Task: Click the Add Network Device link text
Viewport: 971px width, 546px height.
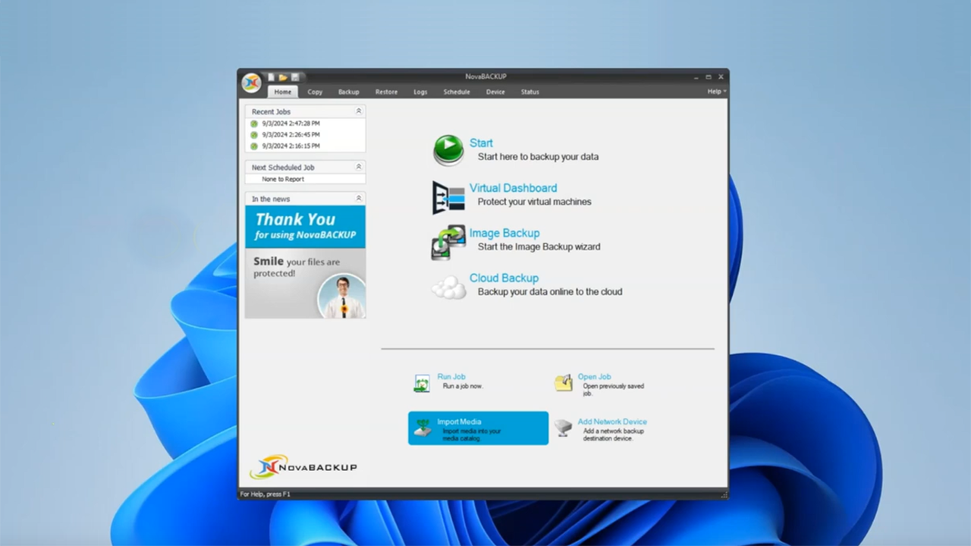Action: [612, 422]
